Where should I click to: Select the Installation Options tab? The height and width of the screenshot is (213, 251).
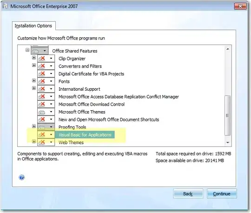(x=33, y=26)
